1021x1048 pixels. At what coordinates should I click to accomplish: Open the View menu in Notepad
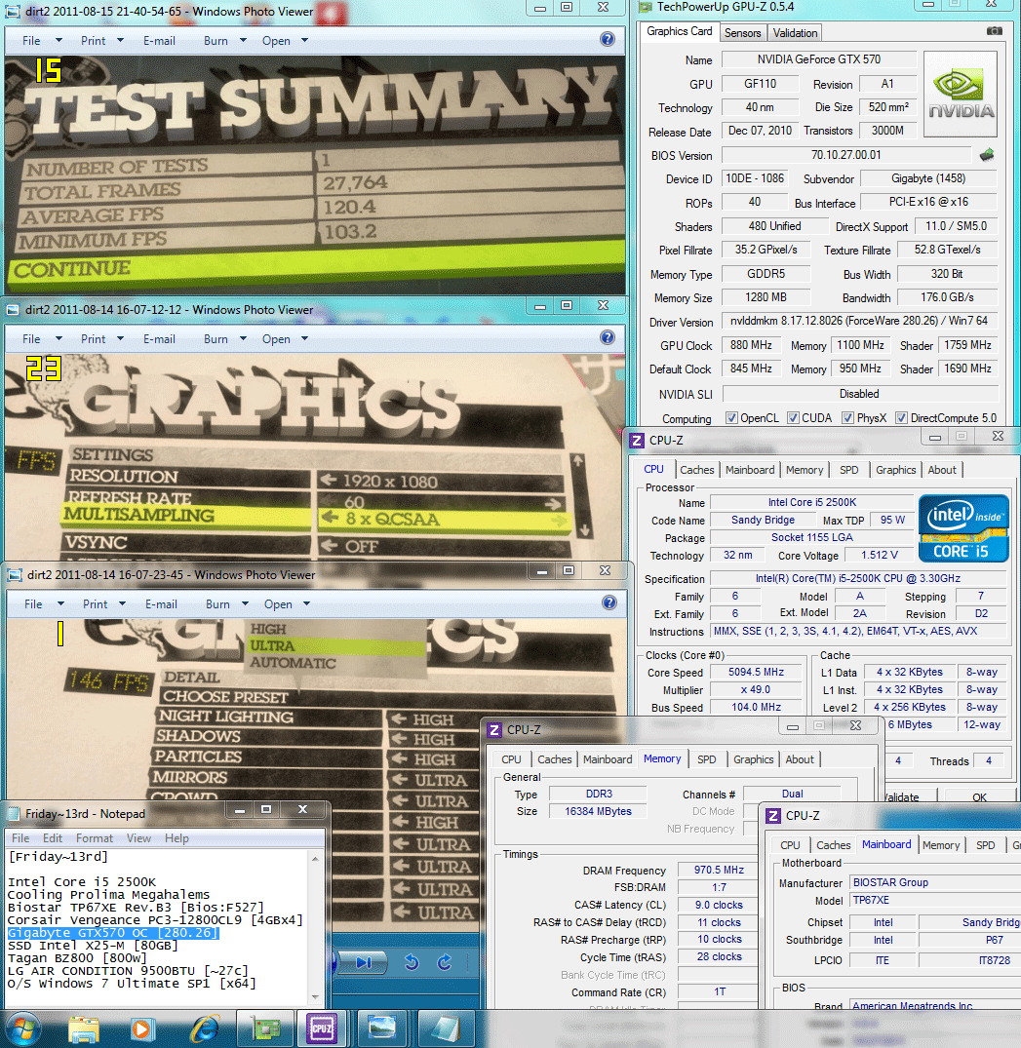point(138,838)
